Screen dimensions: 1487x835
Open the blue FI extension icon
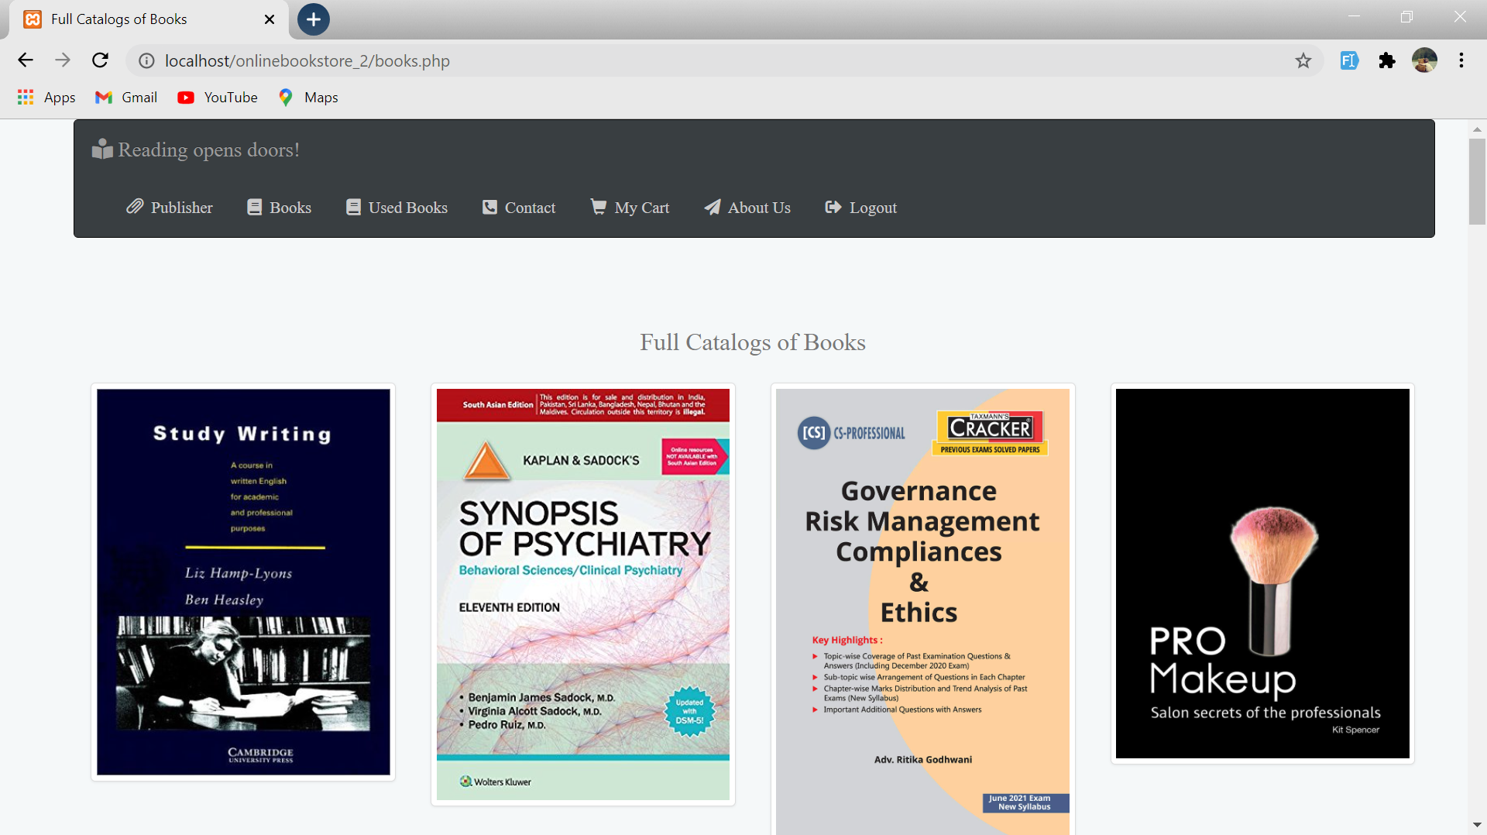point(1349,60)
